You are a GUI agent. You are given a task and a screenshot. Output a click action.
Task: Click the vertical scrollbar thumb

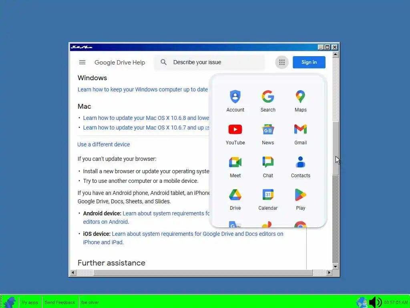[336, 148]
